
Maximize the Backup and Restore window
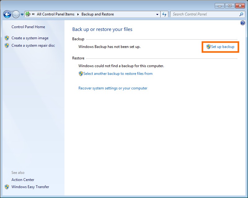click(x=230, y=6)
